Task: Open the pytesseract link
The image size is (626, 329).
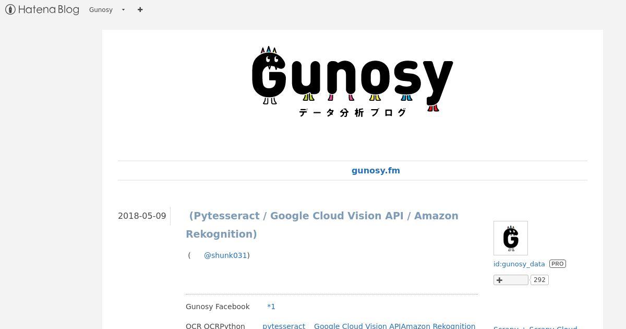Action: (284, 326)
